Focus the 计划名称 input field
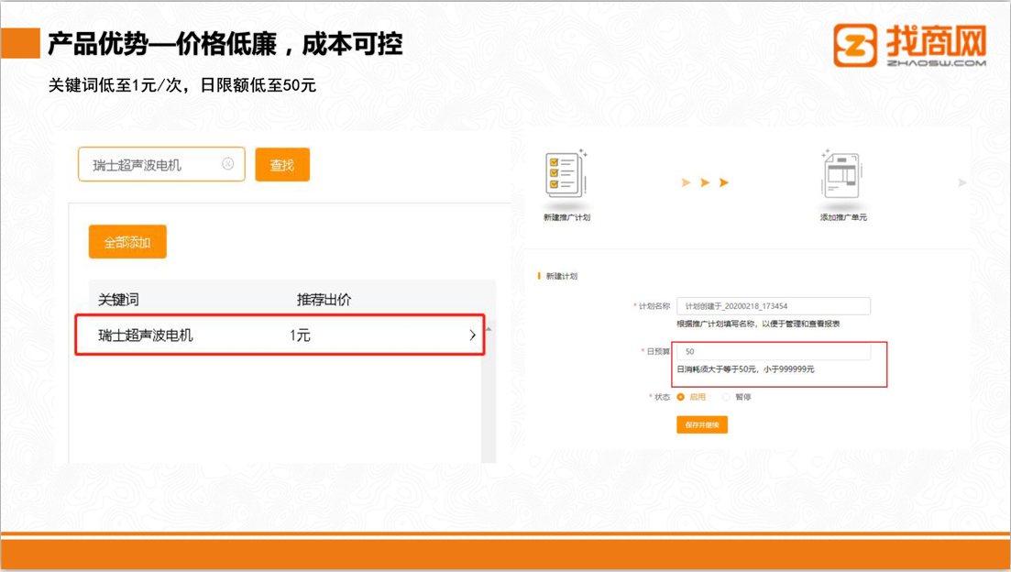 [773, 306]
